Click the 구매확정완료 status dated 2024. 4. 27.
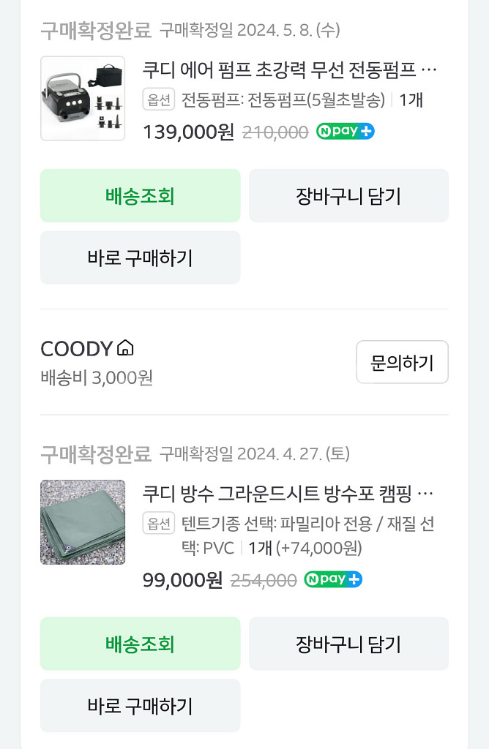This screenshot has height=749, width=489. pyautogui.click(x=95, y=453)
